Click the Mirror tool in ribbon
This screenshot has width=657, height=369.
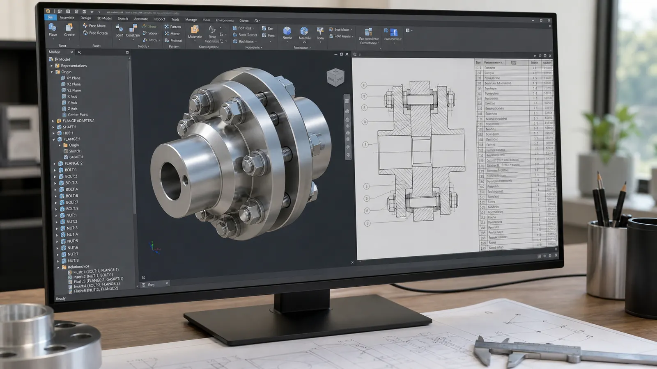[x=172, y=34]
